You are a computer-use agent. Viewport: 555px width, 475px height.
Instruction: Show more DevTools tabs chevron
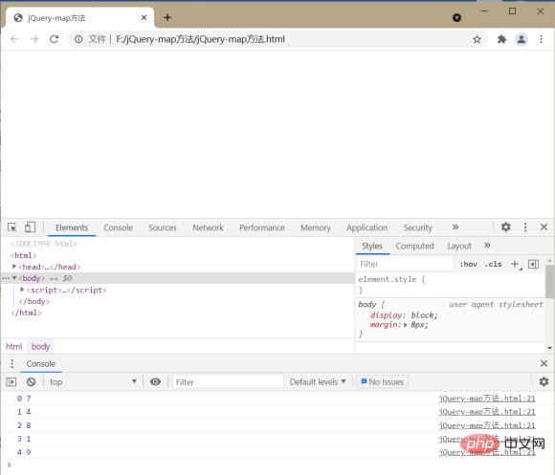(455, 227)
